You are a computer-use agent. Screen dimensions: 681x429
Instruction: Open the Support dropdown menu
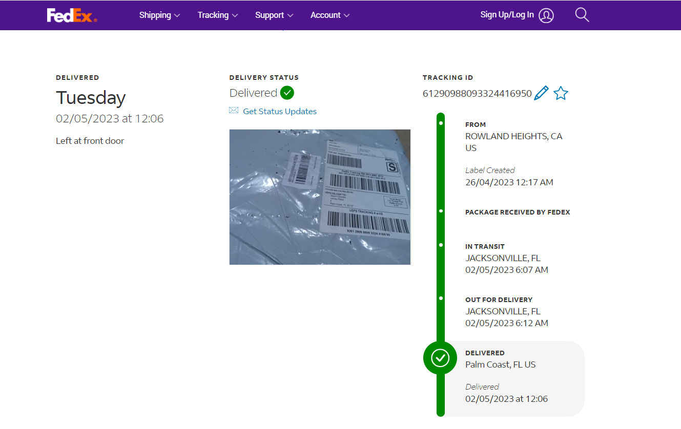pos(274,15)
